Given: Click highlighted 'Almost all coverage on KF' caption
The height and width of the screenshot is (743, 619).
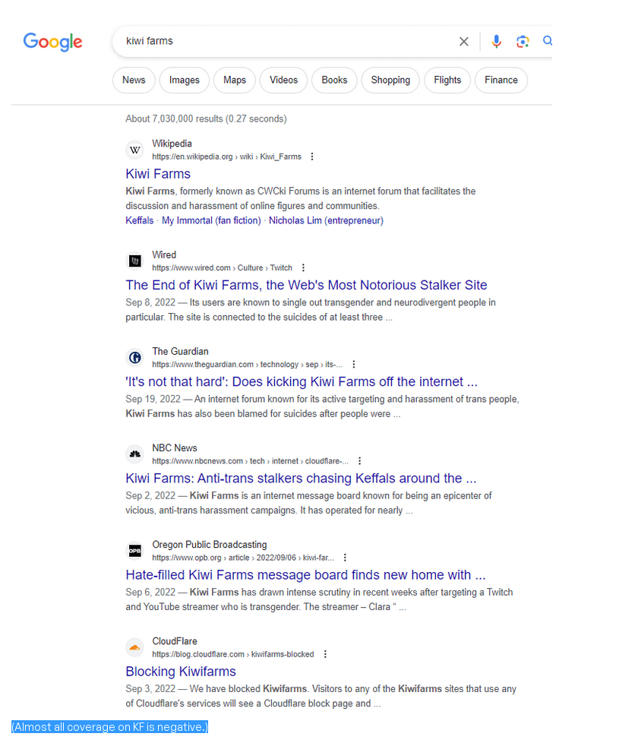Looking at the screenshot, I should pyautogui.click(x=110, y=727).
